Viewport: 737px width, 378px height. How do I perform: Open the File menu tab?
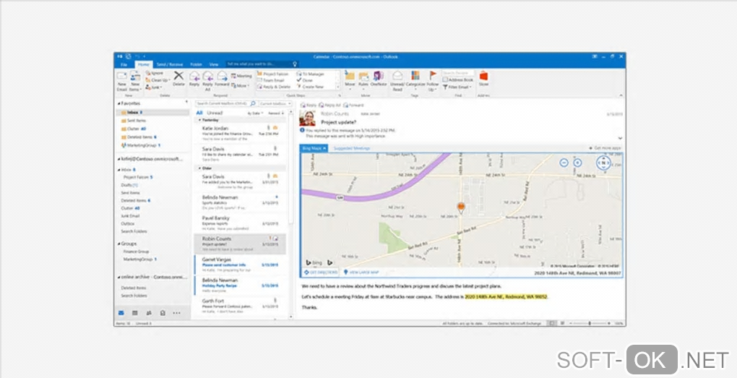124,64
